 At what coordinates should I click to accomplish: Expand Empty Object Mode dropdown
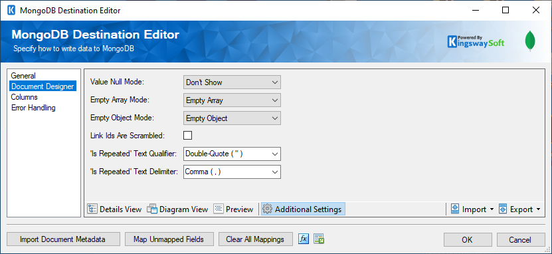click(x=232, y=118)
